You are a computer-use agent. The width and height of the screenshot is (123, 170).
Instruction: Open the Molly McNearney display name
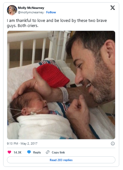coord(31,8)
